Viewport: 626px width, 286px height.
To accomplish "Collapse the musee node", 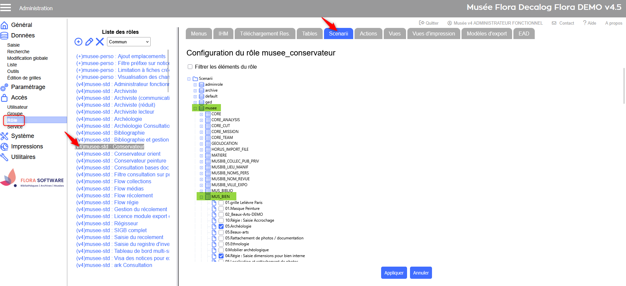I will tap(195, 108).
